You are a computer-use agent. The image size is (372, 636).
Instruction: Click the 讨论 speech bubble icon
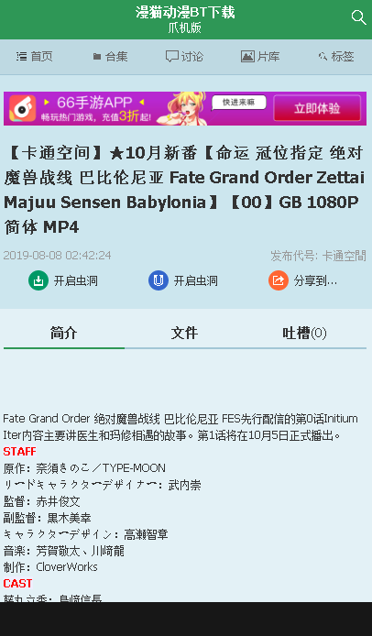[172, 57]
